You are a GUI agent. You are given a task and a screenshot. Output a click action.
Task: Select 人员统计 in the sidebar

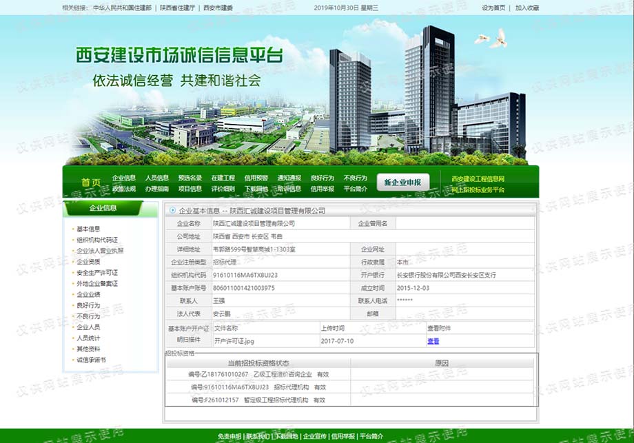[88, 338]
